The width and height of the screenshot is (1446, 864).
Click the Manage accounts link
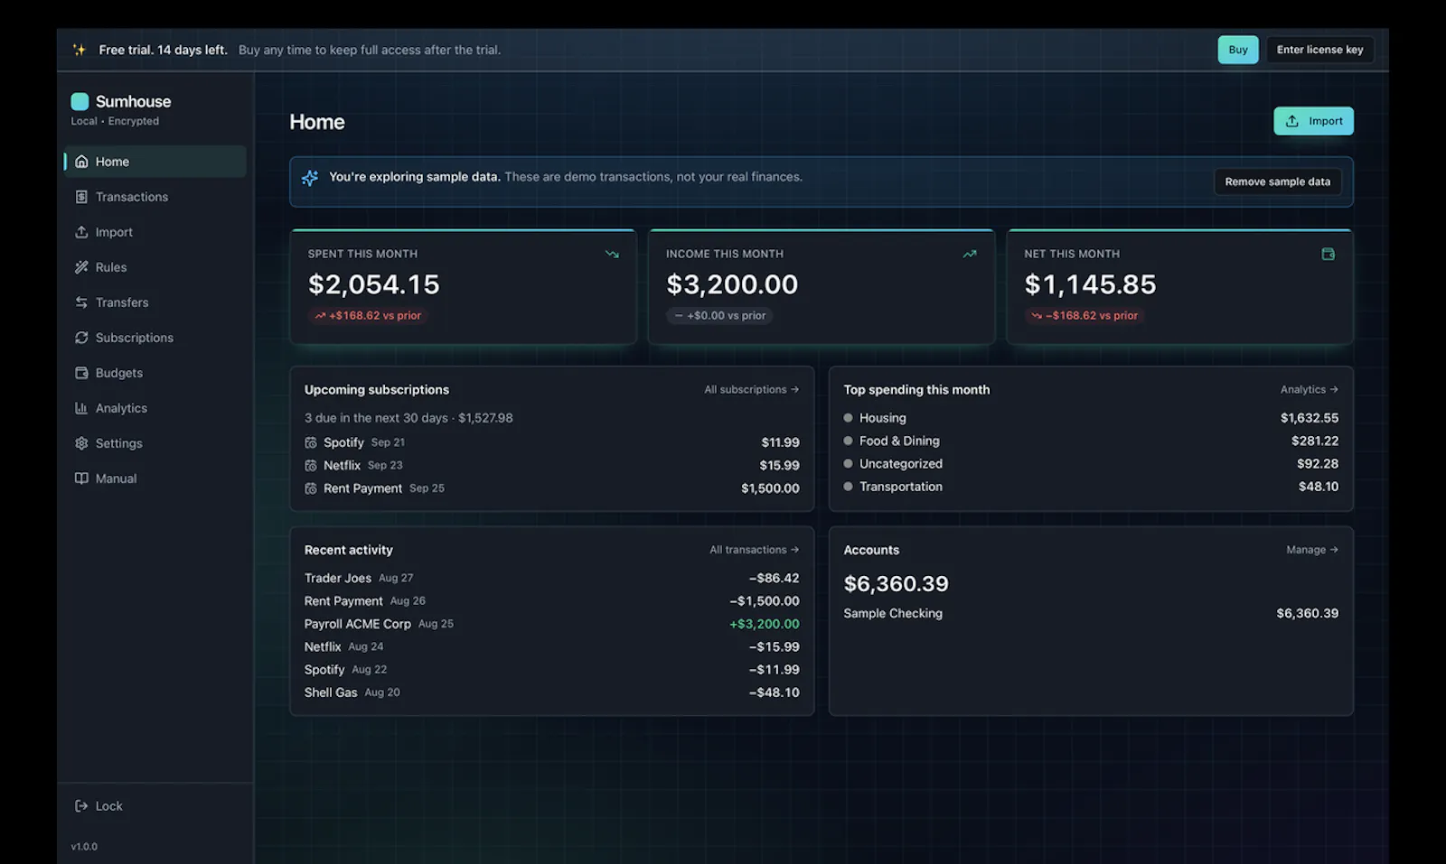pyautogui.click(x=1312, y=550)
